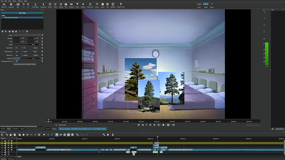Switch to the Export panel tab
This screenshot has width=285, height=160.
tap(22, 129)
